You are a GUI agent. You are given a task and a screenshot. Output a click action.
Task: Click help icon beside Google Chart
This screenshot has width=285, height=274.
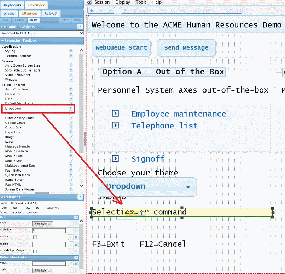click(x=71, y=123)
